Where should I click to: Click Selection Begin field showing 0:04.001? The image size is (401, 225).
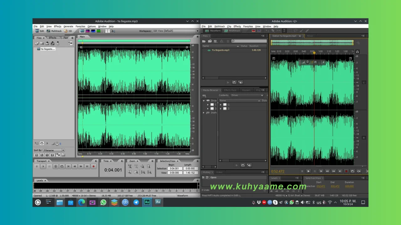[174, 169]
